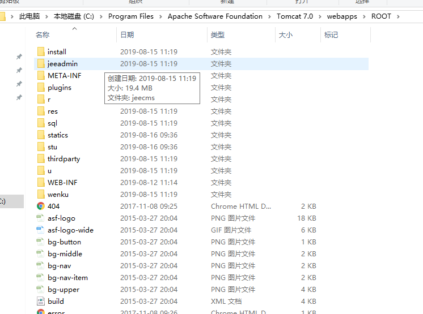Sort by 名称 column header
The image size is (423, 314).
click(43, 35)
